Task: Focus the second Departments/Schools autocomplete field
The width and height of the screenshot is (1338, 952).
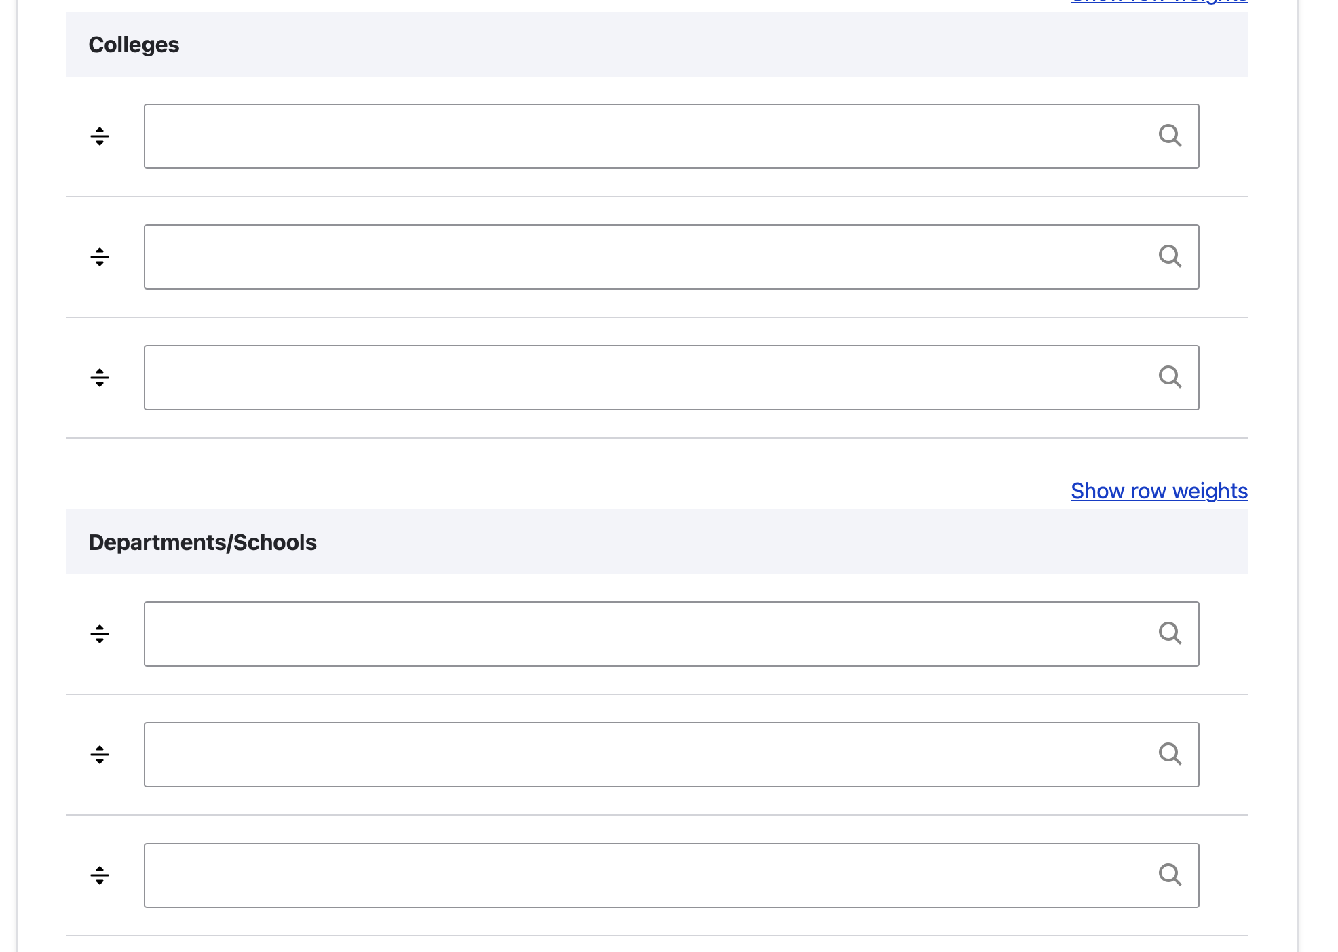Action: (x=671, y=755)
